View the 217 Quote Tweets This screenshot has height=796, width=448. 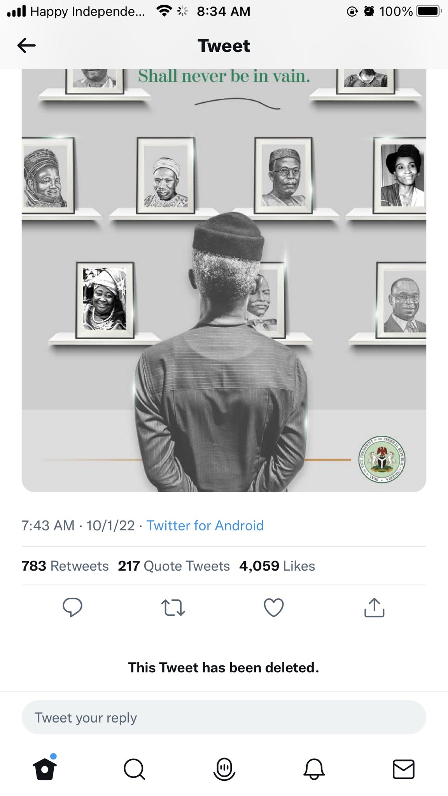click(174, 566)
